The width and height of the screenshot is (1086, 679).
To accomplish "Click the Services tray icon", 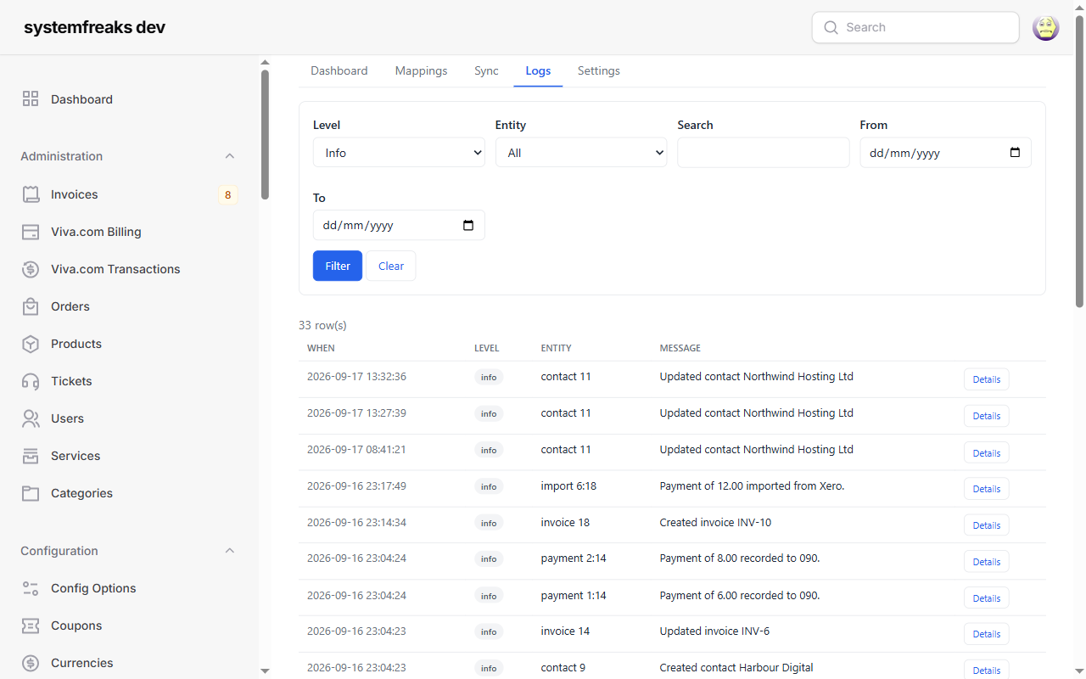I will [x=31, y=456].
